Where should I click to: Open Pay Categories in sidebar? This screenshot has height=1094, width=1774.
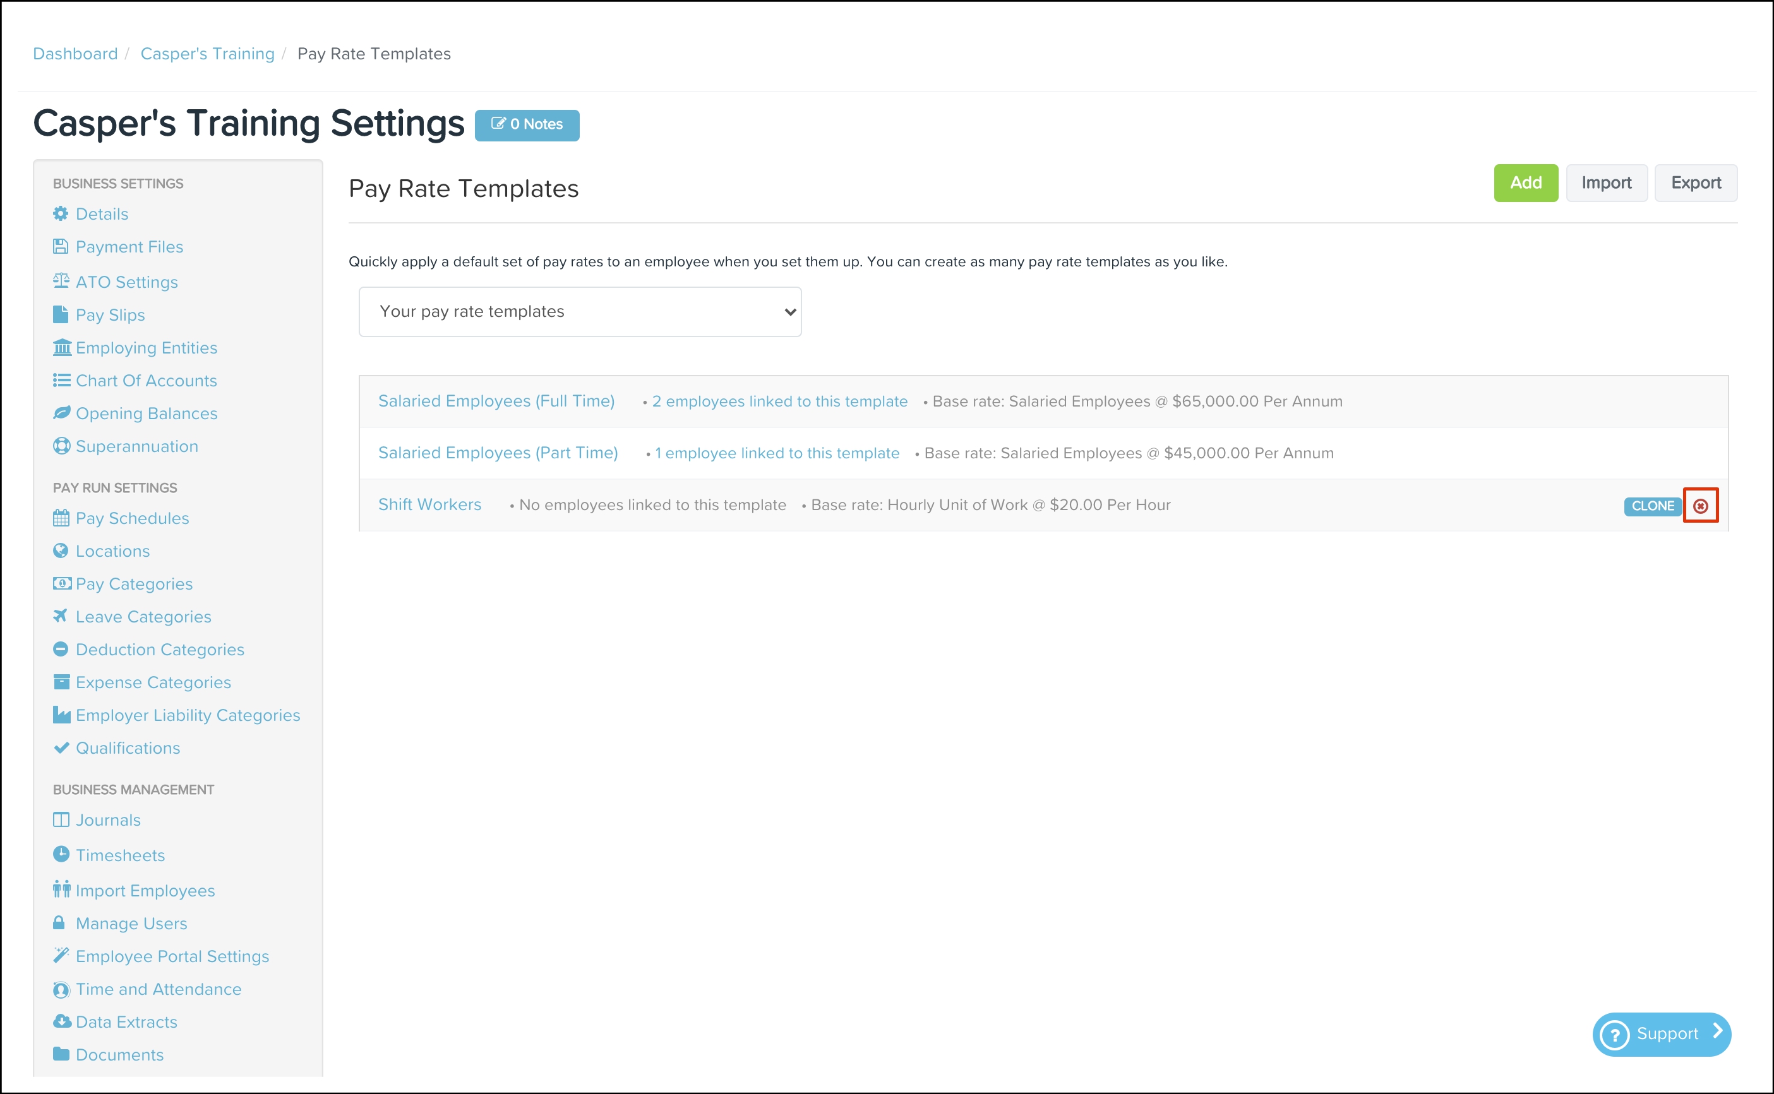coord(134,584)
